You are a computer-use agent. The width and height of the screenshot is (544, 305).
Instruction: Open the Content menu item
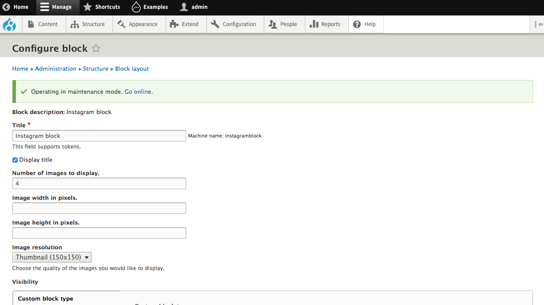tap(43, 24)
